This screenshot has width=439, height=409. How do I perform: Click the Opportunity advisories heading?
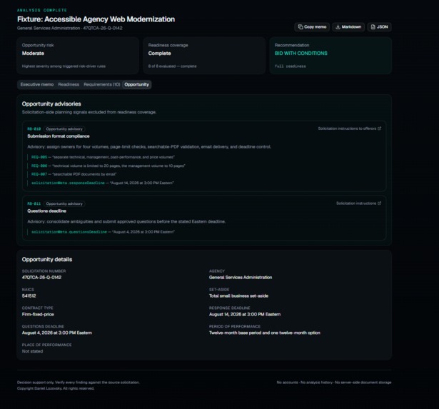51,104
